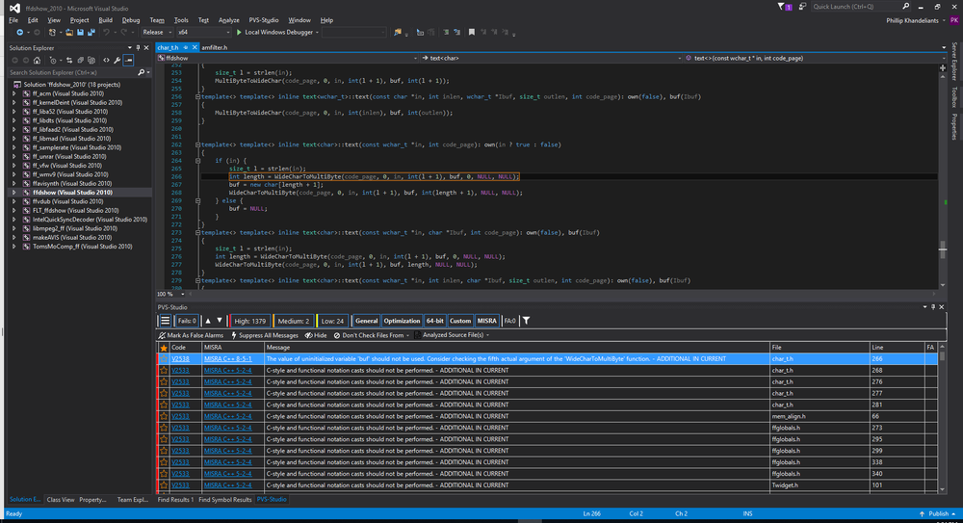Start debugging with the green play arrow

[x=239, y=32]
